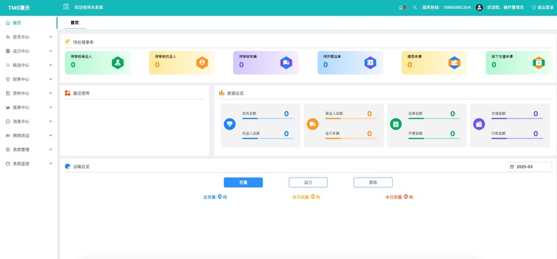
Task: Click blue diamond icon beside 会员总数
Action: [230, 124]
